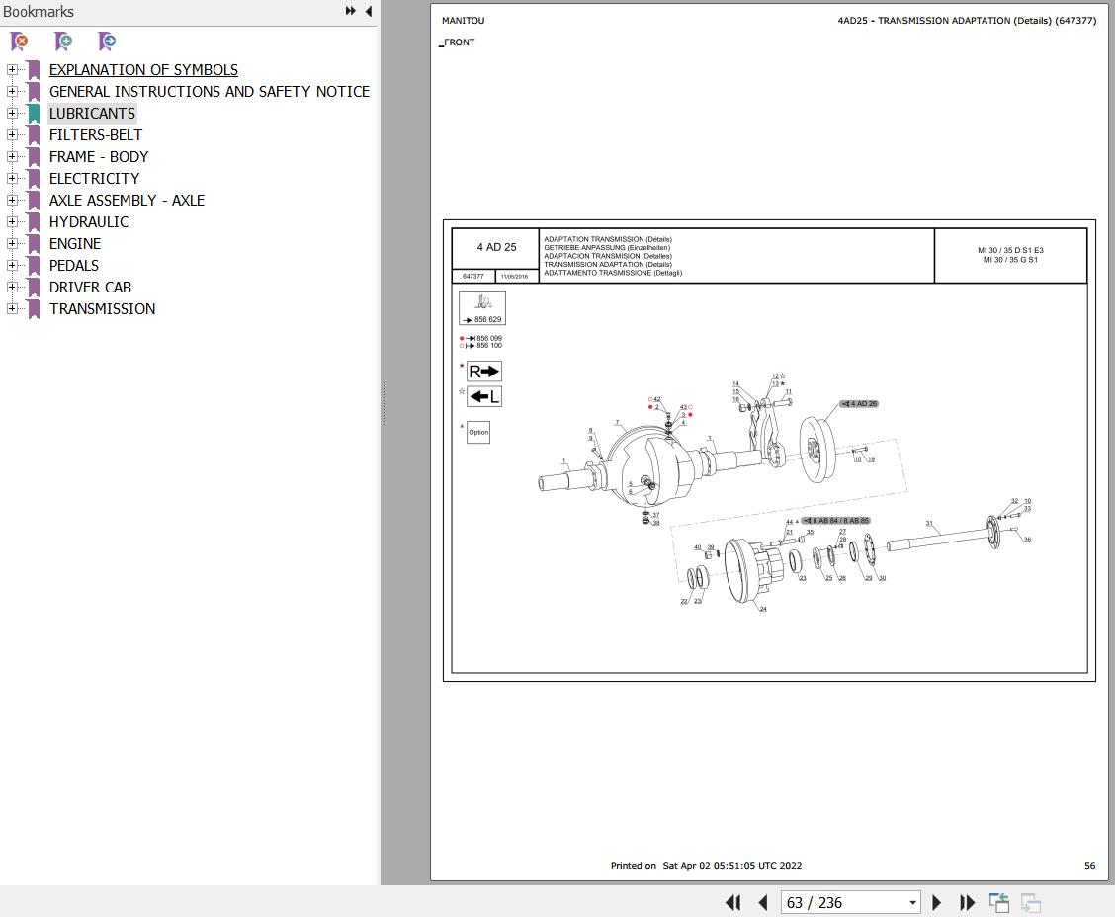Open the LUBRICANTS bookmark
Image resolution: width=1115 pixels, height=917 pixels.
[x=92, y=113]
